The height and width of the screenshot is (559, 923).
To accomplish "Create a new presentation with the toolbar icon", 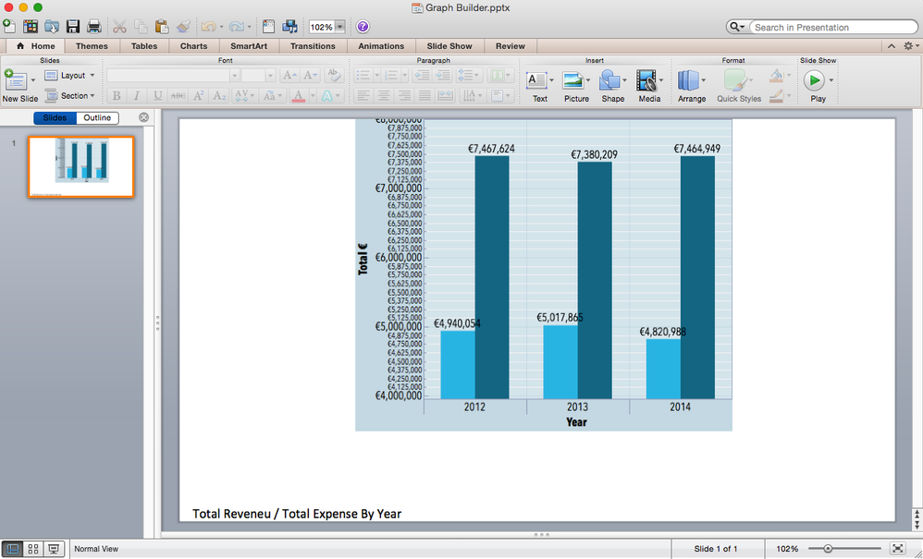I will [x=9, y=26].
